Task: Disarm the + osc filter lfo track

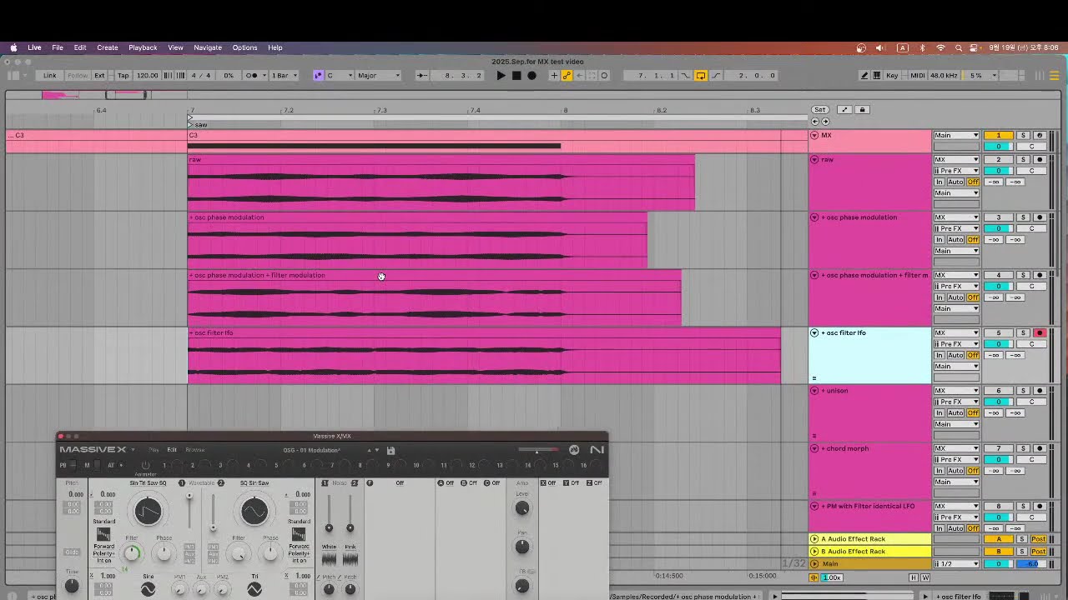Action: click(1039, 332)
